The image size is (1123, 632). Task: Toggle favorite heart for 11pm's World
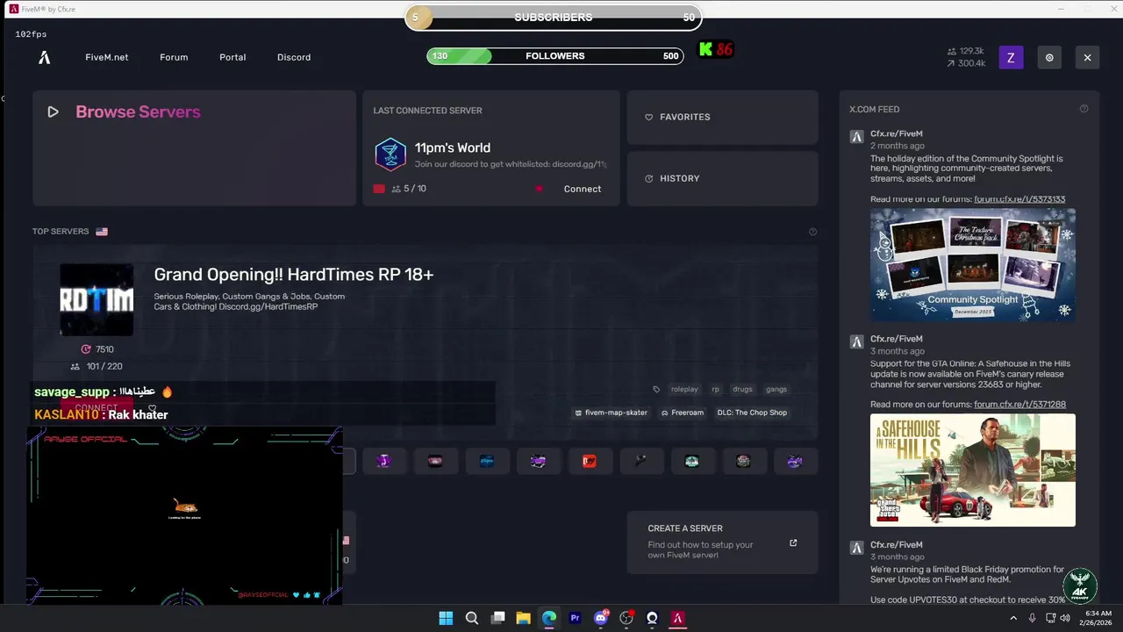point(539,189)
